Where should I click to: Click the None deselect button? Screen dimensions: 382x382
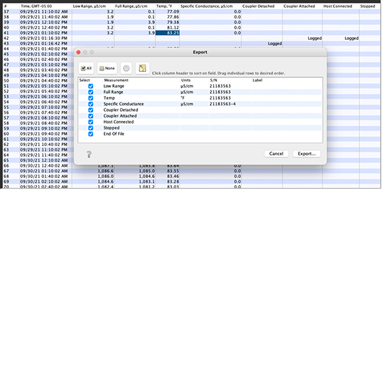(x=107, y=68)
